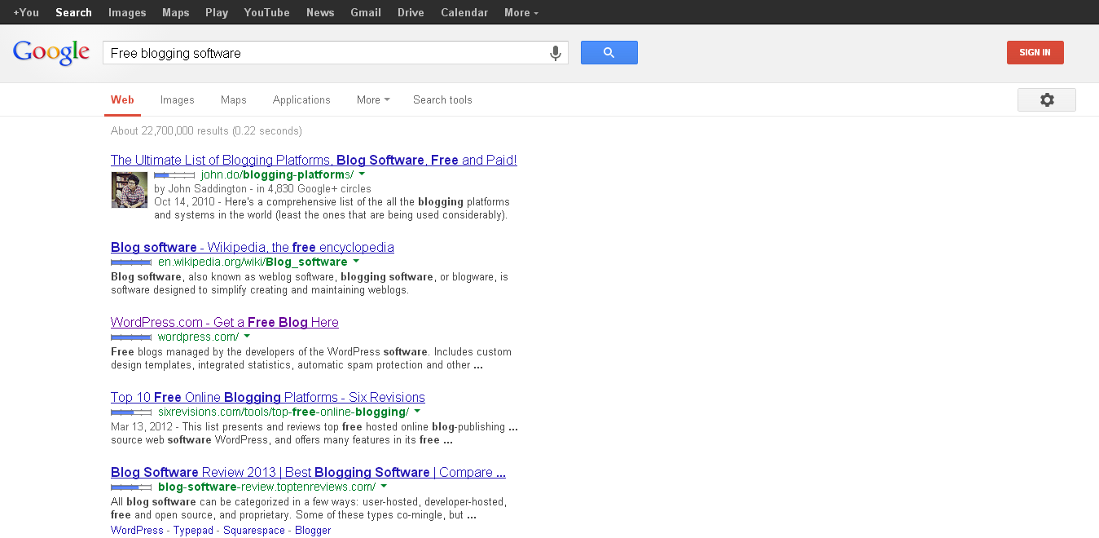Switch to the Maps results tab
1099x538 pixels.
234,99
